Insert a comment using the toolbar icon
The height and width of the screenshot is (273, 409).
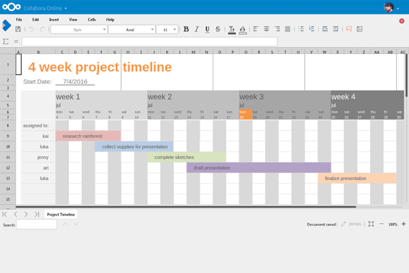click(348, 29)
